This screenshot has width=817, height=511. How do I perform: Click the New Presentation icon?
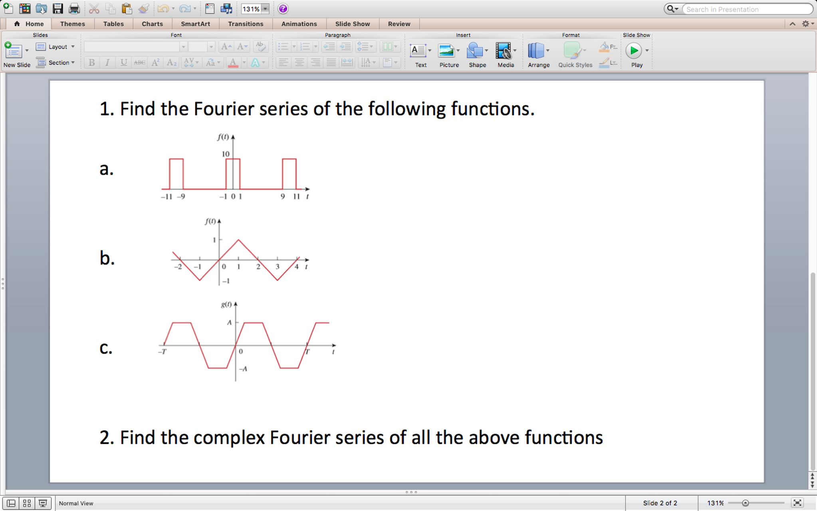(x=8, y=8)
